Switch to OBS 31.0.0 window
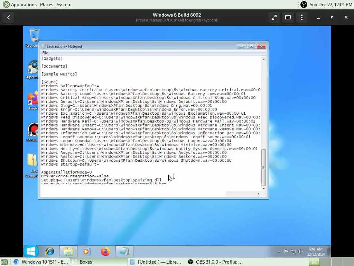Screen dimensions: 354x266 [x=216, y=262]
